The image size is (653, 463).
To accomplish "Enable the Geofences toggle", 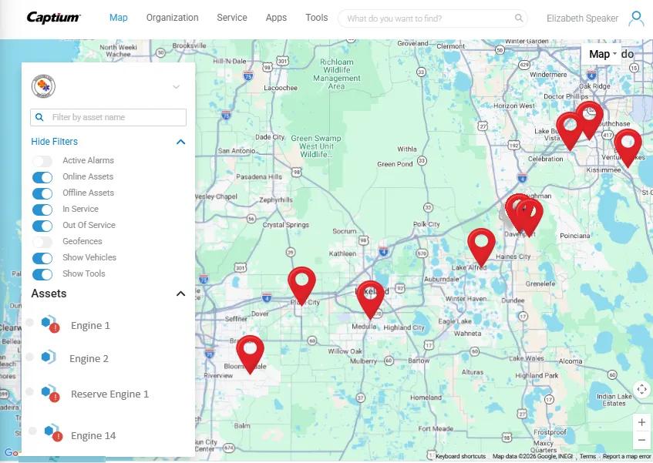I will click(x=42, y=242).
